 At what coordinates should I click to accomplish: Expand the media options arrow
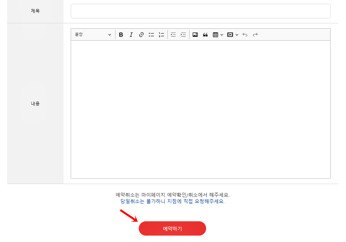point(237,35)
